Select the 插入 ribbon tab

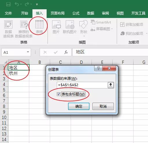[x=39, y=13]
